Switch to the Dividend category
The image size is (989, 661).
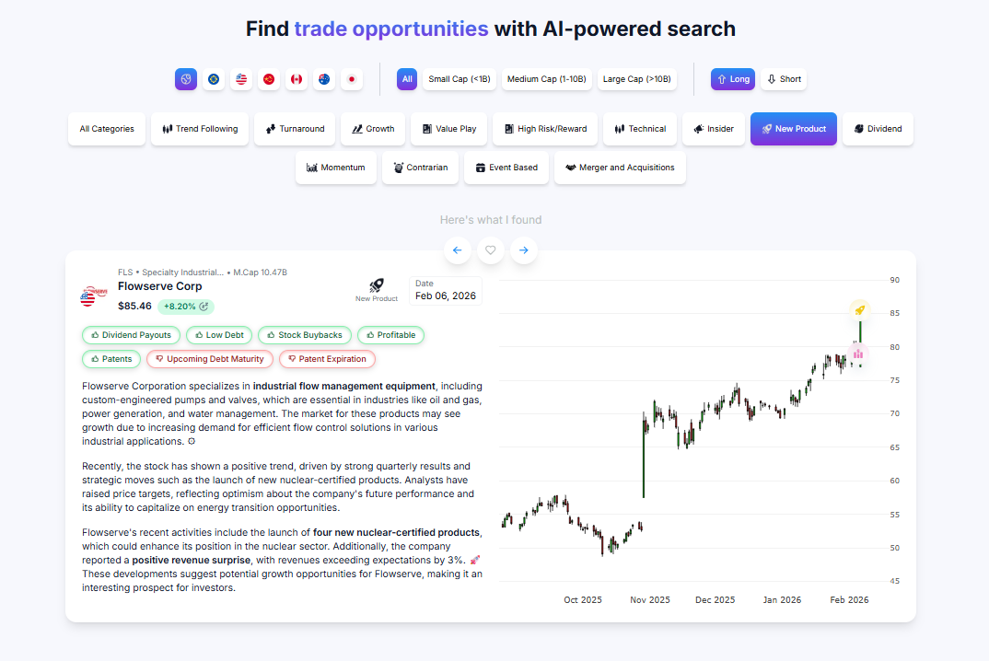[878, 129]
